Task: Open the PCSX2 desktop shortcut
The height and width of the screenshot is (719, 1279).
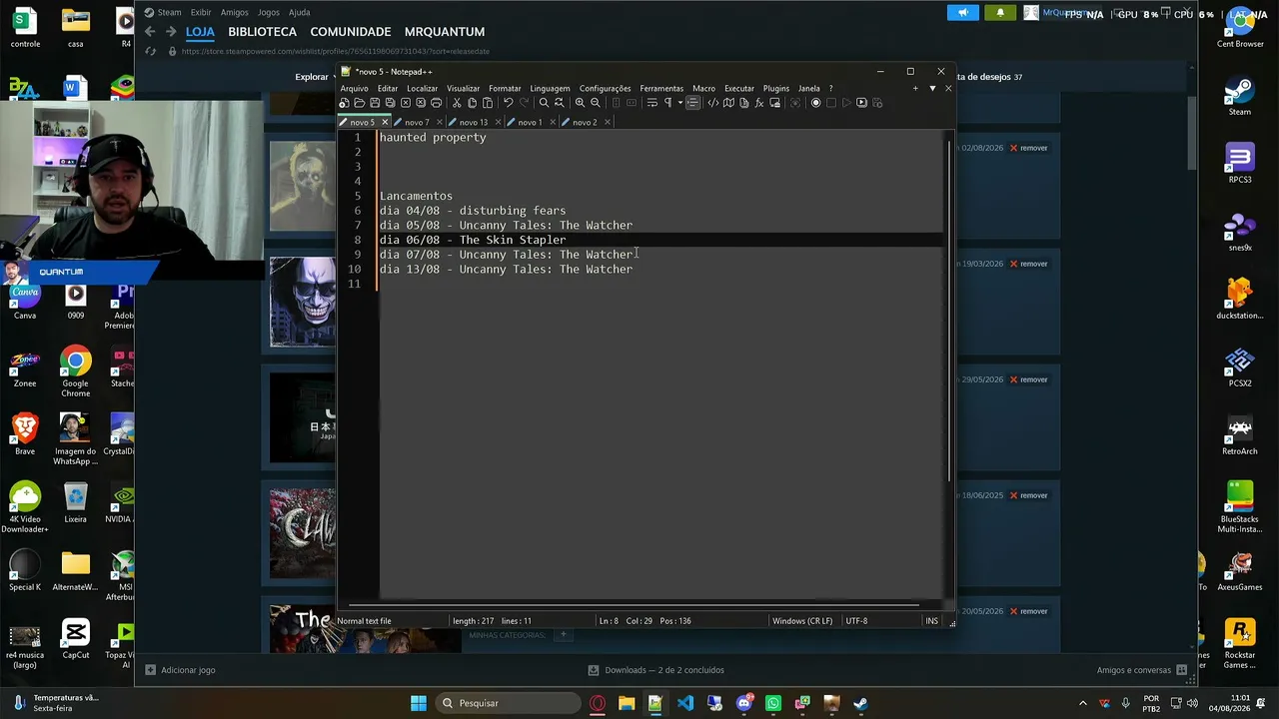Action: click(x=1240, y=367)
